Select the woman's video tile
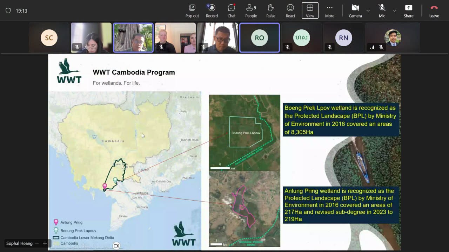 (x=91, y=38)
